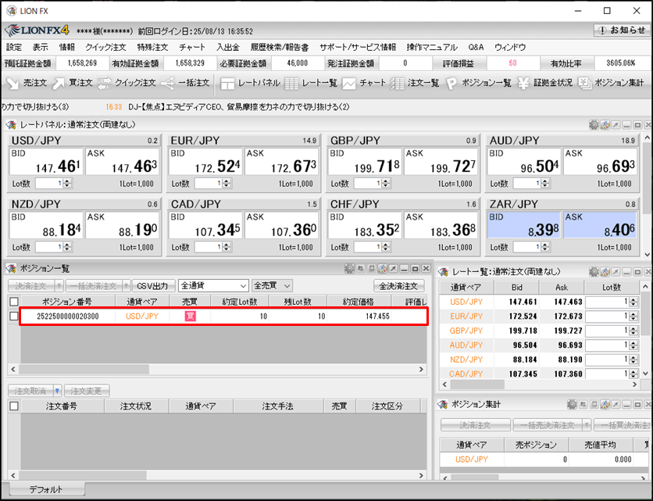The image size is (653, 501).
Task: Open the 履歴検索/報告書 menu
Action: tap(280, 47)
